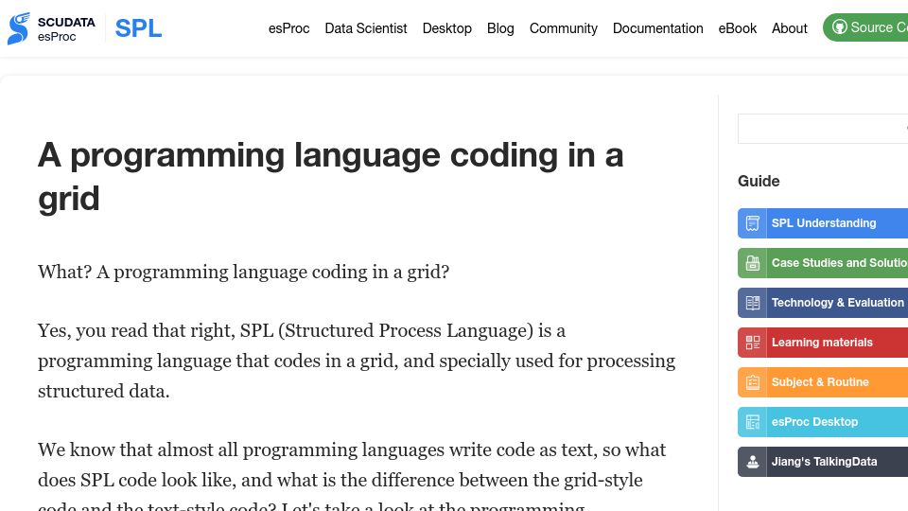908x511 pixels.
Task: Click the Technology & Evaluation book icon
Action: coord(752,303)
